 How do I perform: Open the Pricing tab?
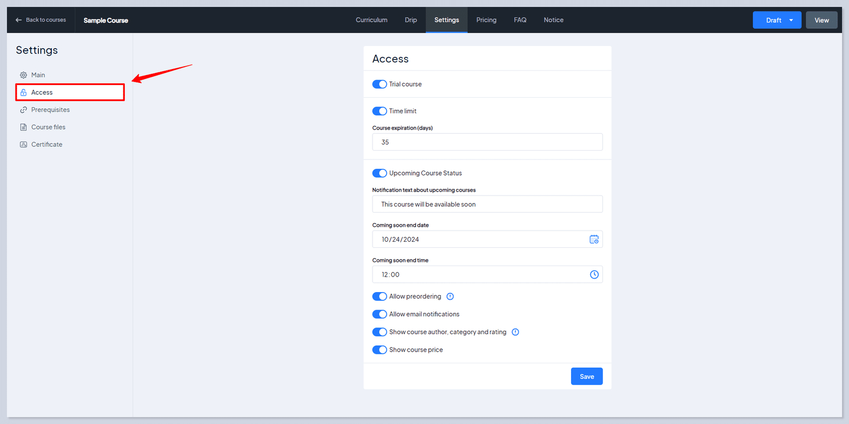coord(486,20)
